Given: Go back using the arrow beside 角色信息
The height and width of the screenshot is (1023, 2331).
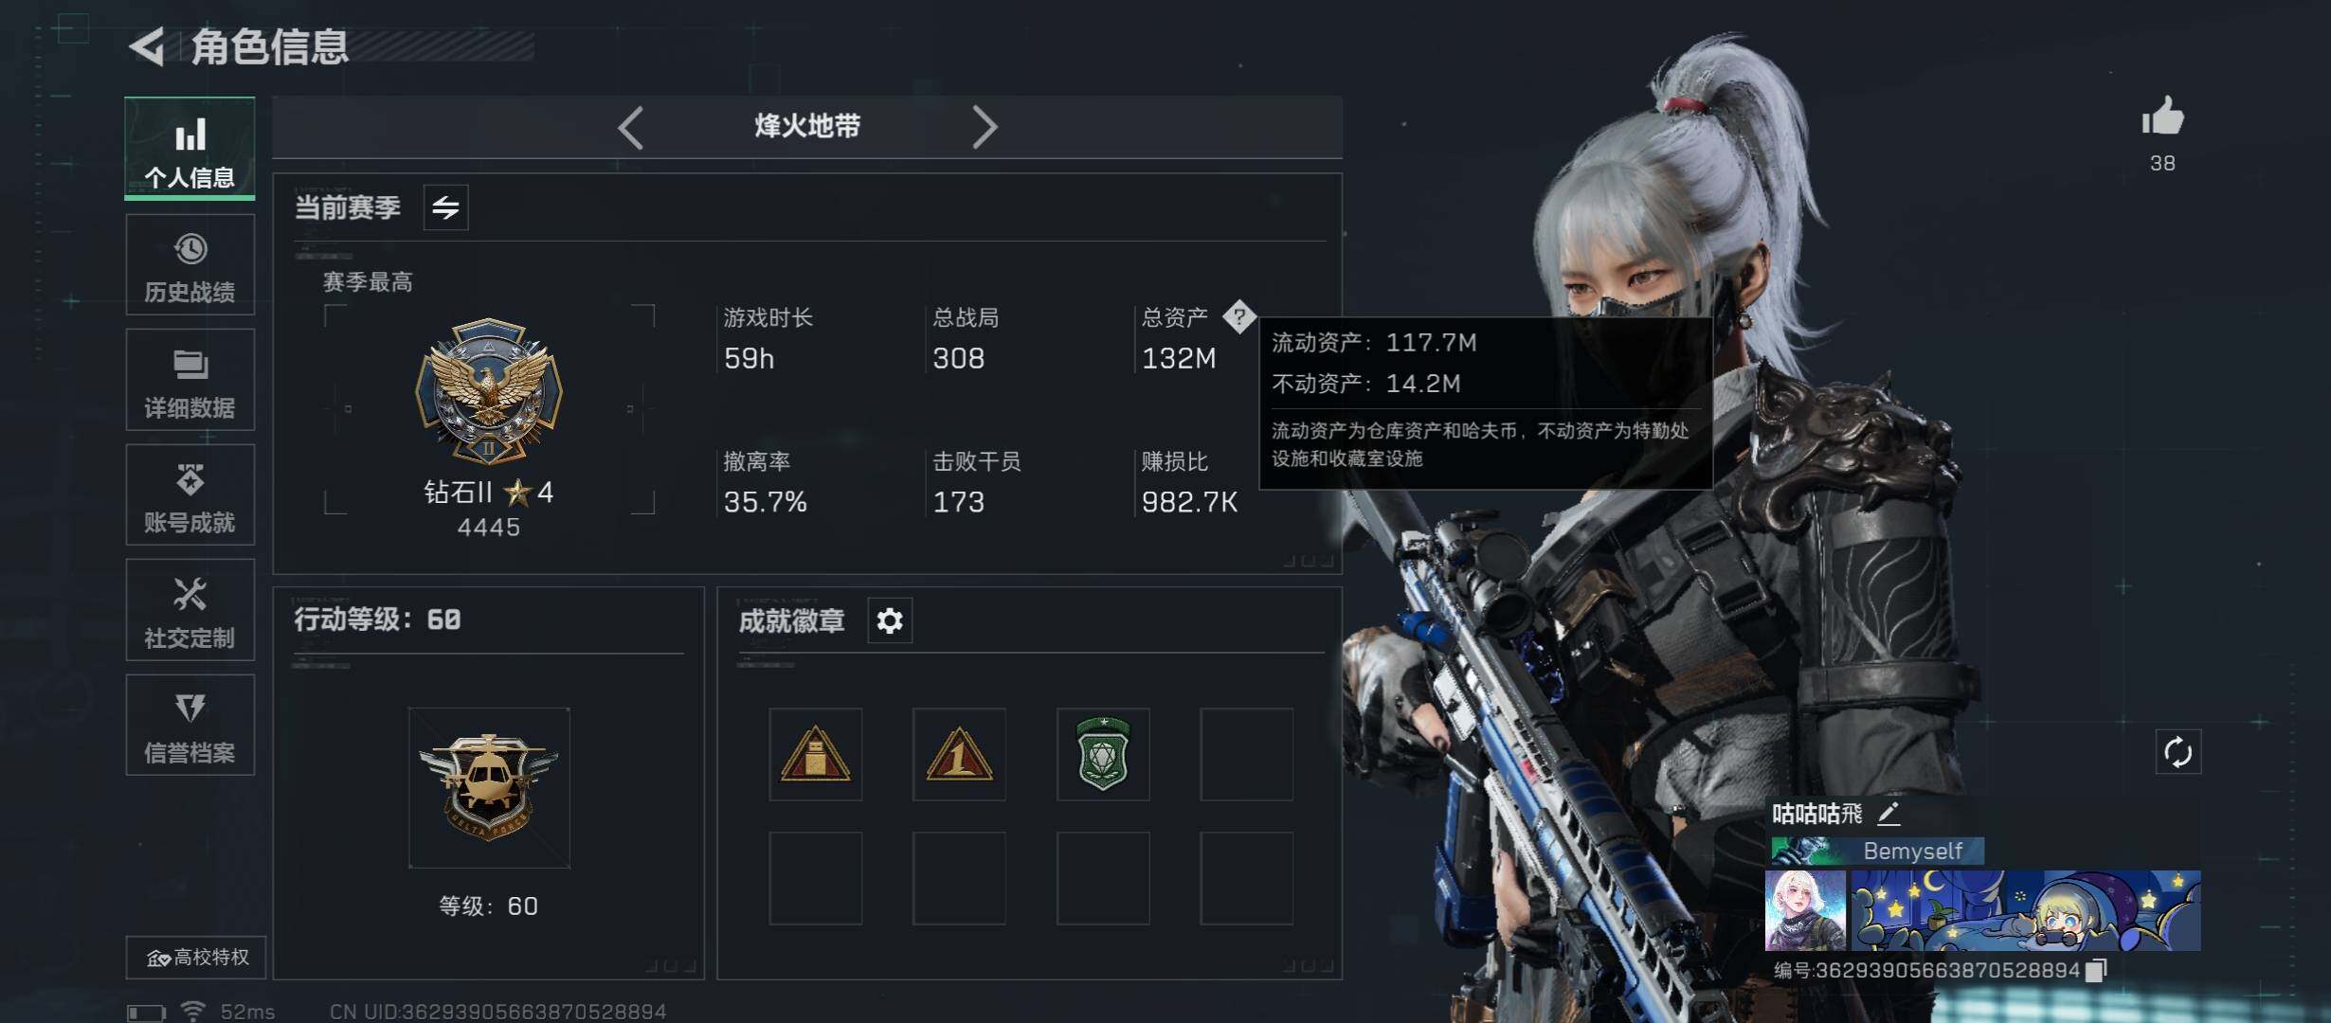Looking at the screenshot, I should 147,45.
